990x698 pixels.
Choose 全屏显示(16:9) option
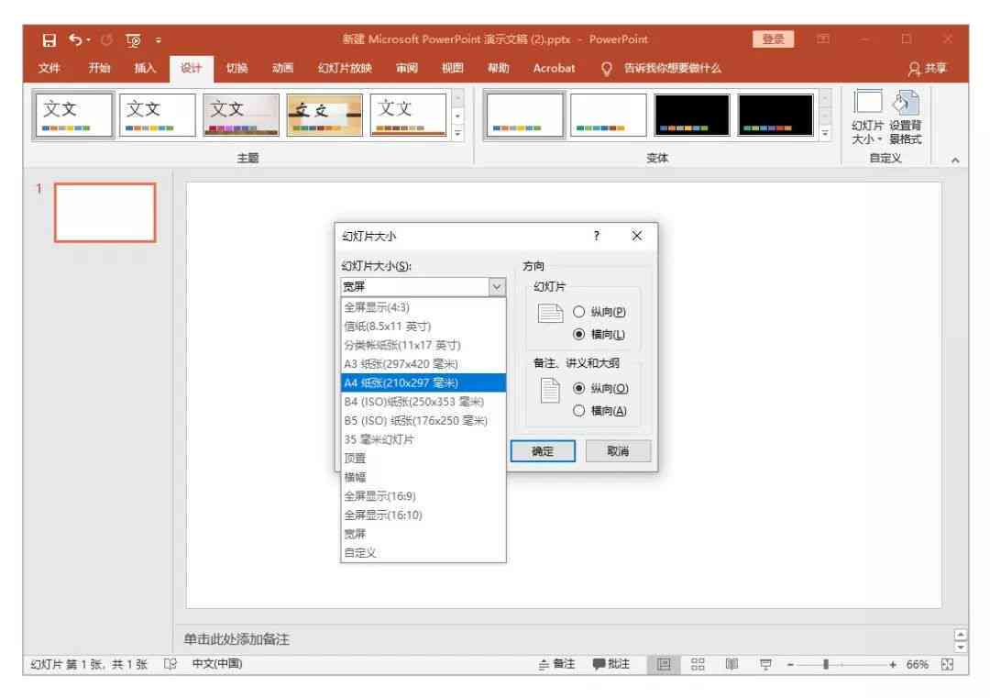(x=423, y=496)
